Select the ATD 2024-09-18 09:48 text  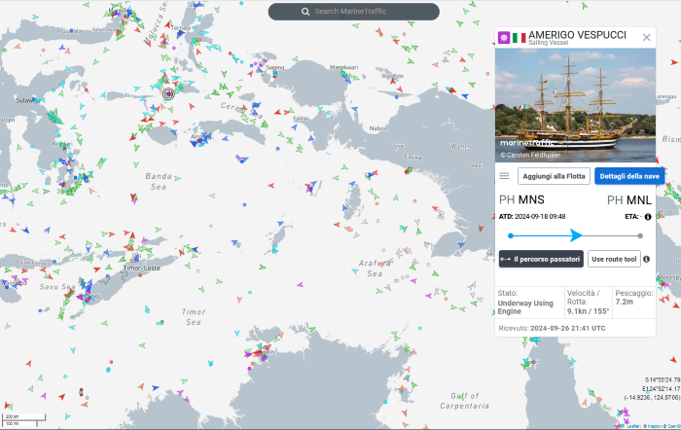532,217
